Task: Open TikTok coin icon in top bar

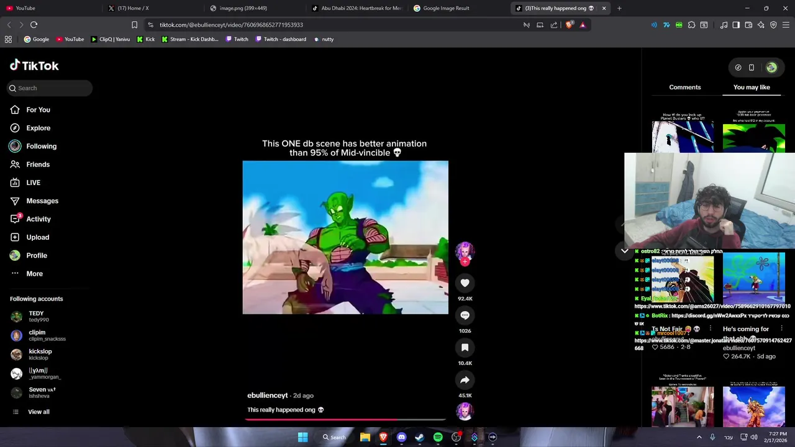Action: (x=738, y=68)
